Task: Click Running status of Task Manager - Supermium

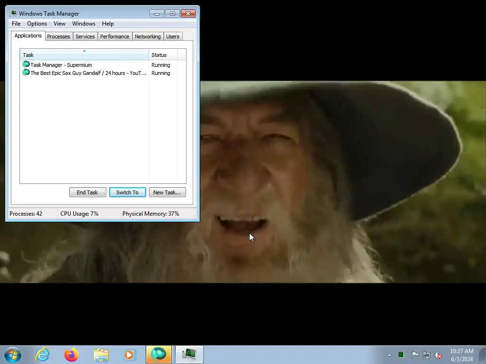Action: click(x=160, y=65)
